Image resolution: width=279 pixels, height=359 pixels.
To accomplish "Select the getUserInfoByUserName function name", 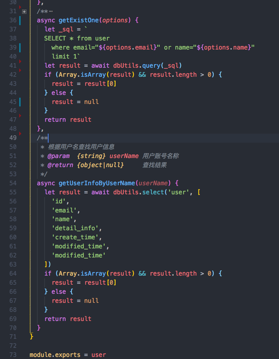I will click(x=97, y=183).
